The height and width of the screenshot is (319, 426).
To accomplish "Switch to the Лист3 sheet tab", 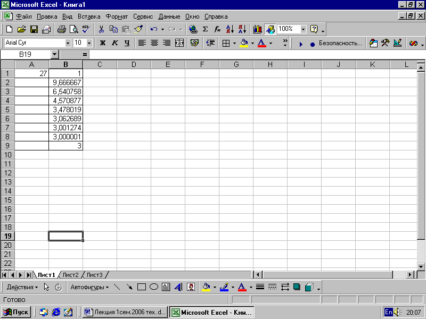I will (x=94, y=275).
